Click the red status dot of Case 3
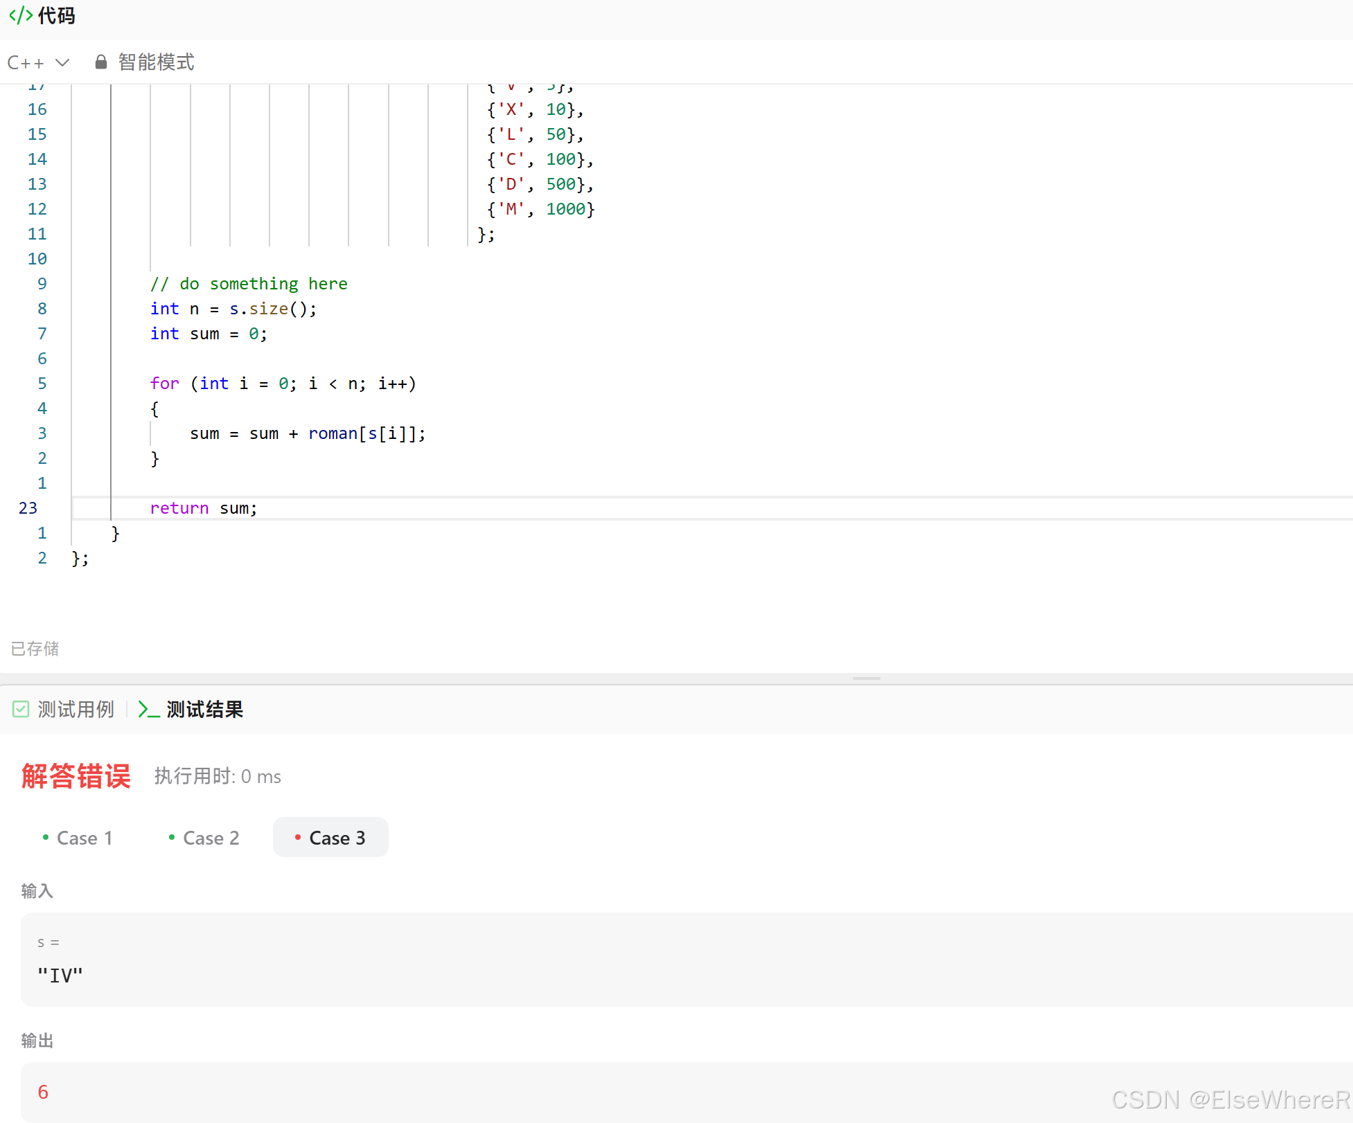Viewport: 1353px width, 1123px height. click(x=298, y=838)
